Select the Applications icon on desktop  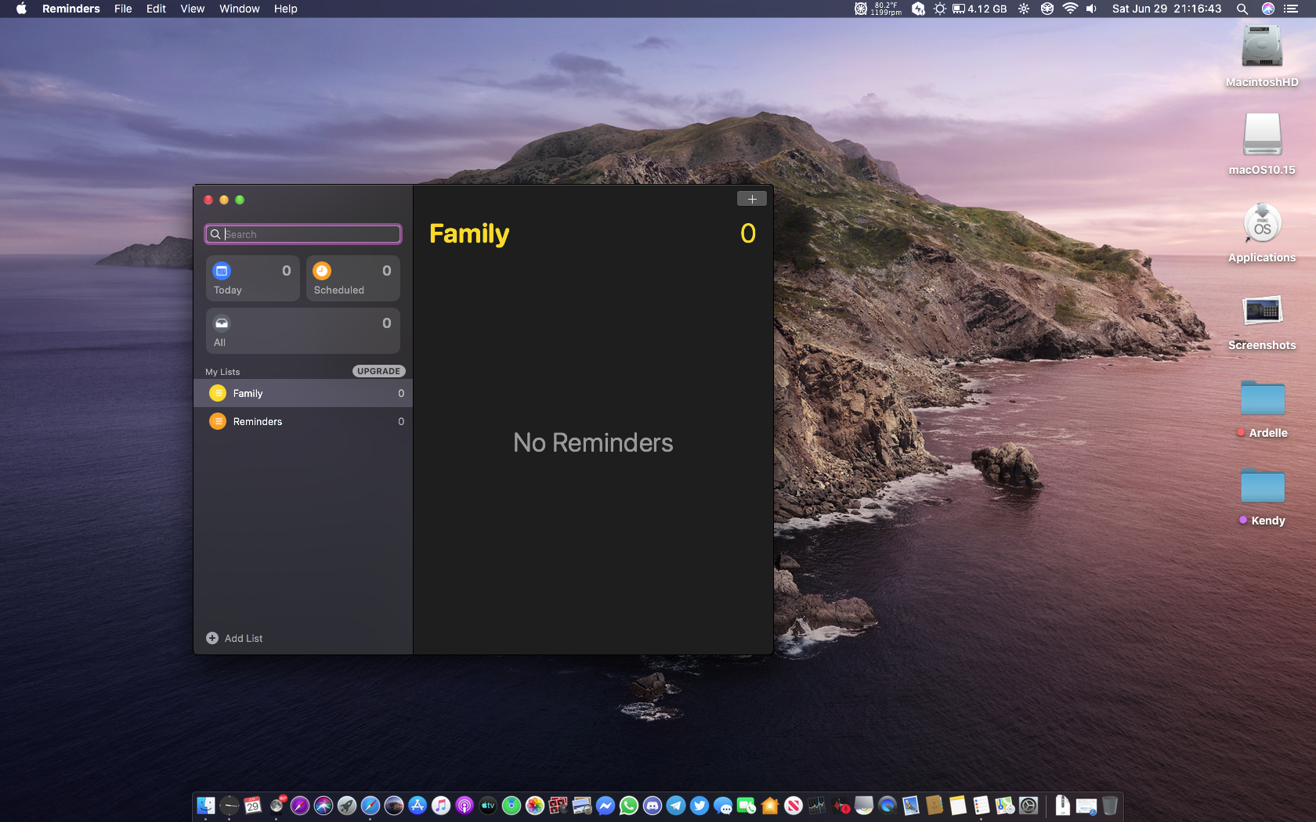coord(1262,232)
